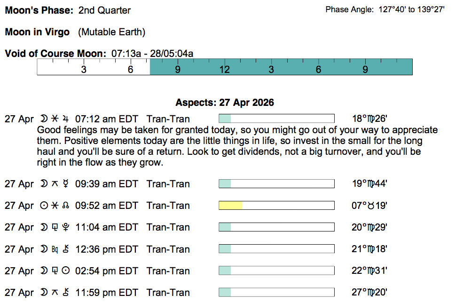Click the Mercury glyph in the 09:39 am aspect
The image size is (455, 303).
point(65,184)
